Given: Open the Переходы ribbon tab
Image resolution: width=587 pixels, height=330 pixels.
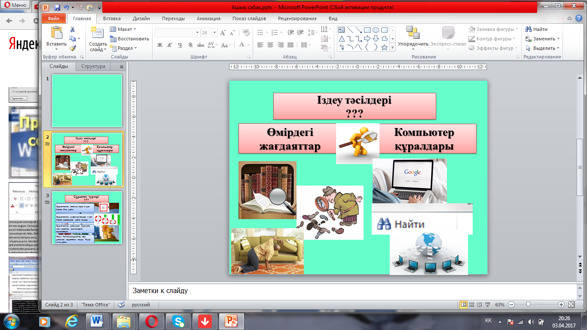Looking at the screenshot, I should pyautogui.click(x=174, y=18).
